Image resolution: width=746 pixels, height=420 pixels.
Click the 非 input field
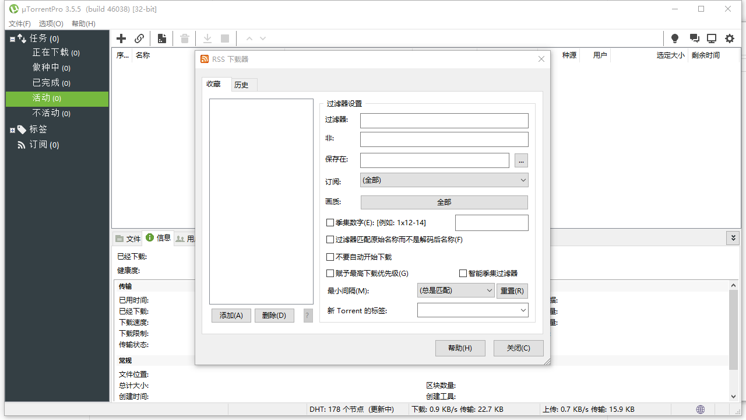(x=444, y=139)
